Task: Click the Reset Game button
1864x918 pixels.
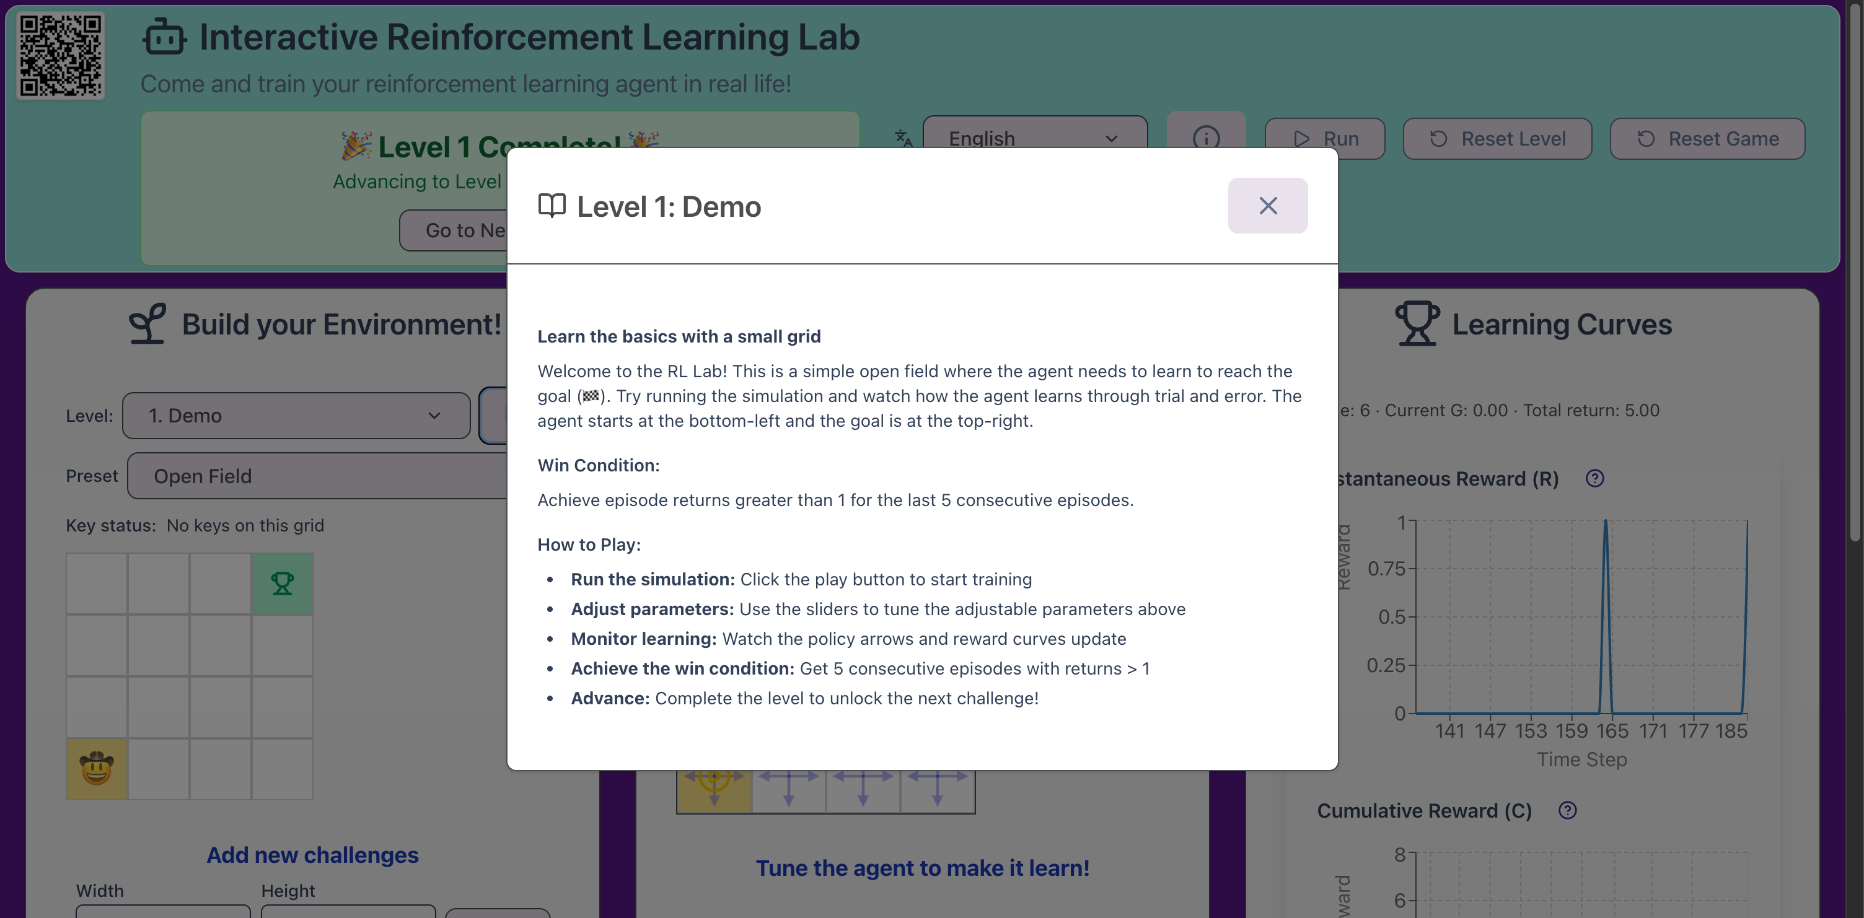Action: click(1707, 138)
